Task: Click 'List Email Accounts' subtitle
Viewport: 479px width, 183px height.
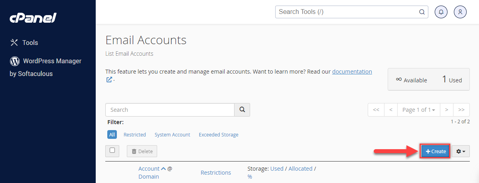Action: coord(129,54)
